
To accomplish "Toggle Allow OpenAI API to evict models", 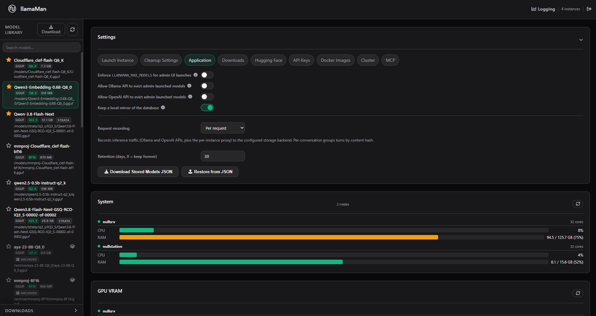I will tap(207, 97).
